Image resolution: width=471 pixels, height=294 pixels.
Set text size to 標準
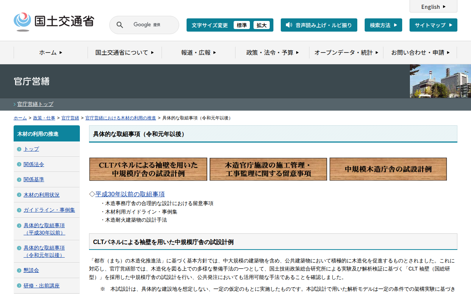(241, 25)
